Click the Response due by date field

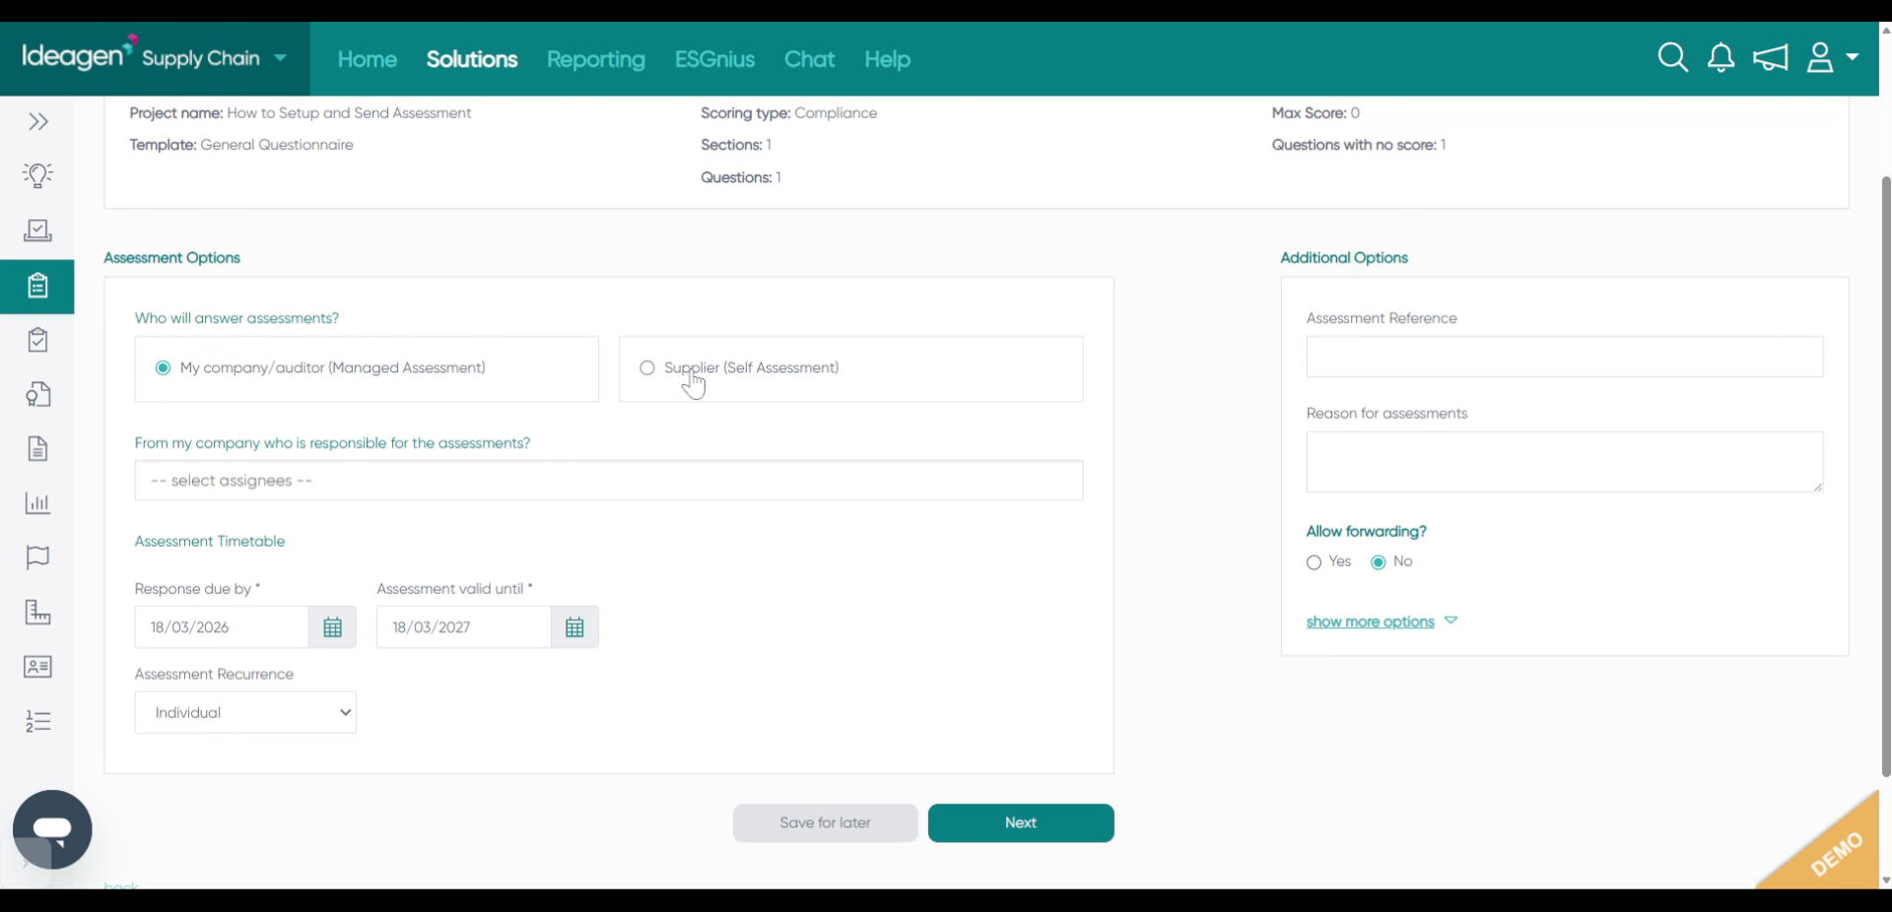click(222, 627)
